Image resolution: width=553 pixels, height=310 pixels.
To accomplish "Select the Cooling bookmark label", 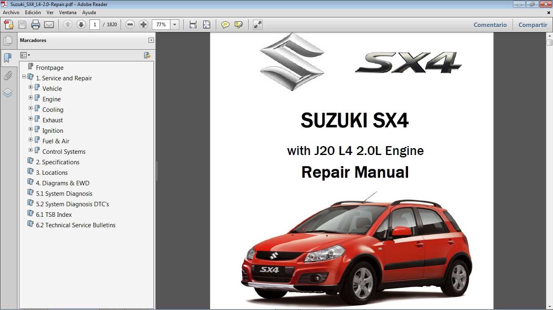I will 53,110.
